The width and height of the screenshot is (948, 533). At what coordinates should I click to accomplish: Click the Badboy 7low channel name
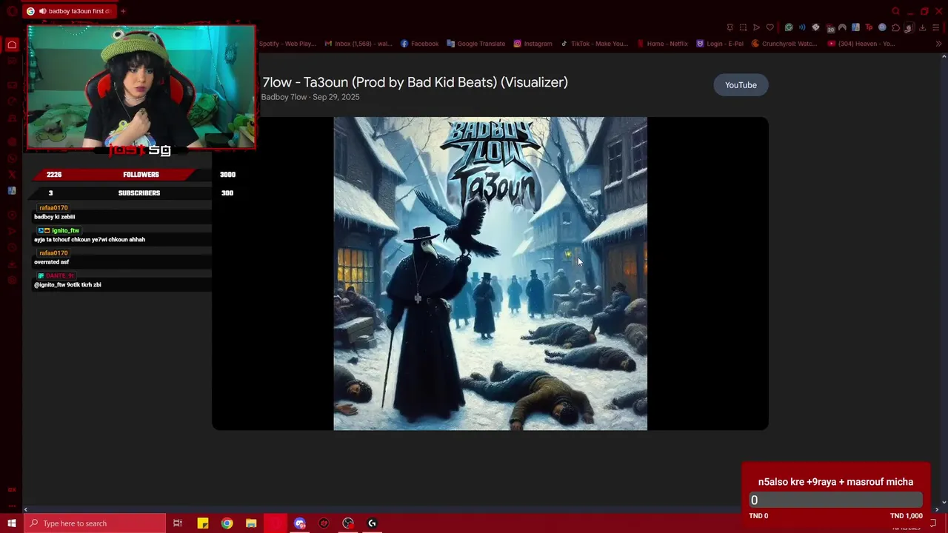pos(284,97)
